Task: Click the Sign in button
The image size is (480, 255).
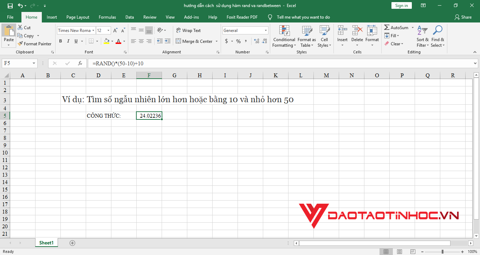Action: point(401,5)
